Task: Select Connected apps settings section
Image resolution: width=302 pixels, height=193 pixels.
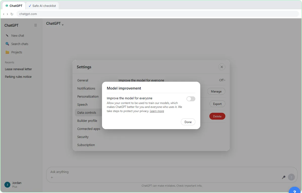Action: pos(89,129)
